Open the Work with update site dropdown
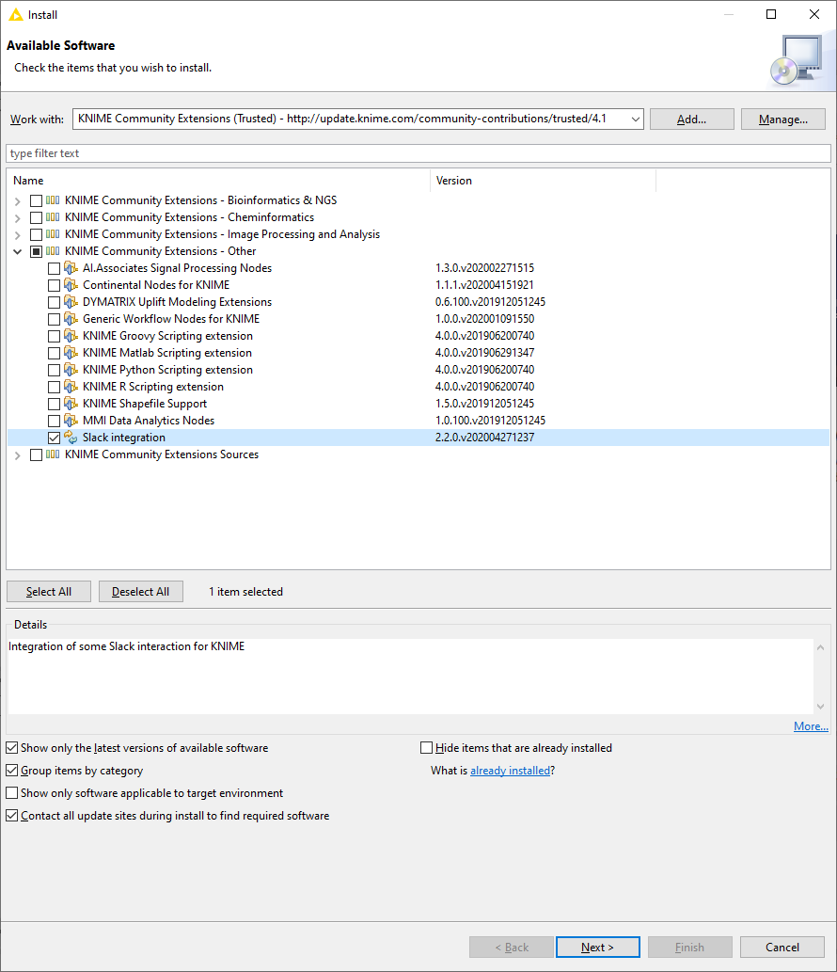This screenshot has height=972, width=837. tap(635, 120)
